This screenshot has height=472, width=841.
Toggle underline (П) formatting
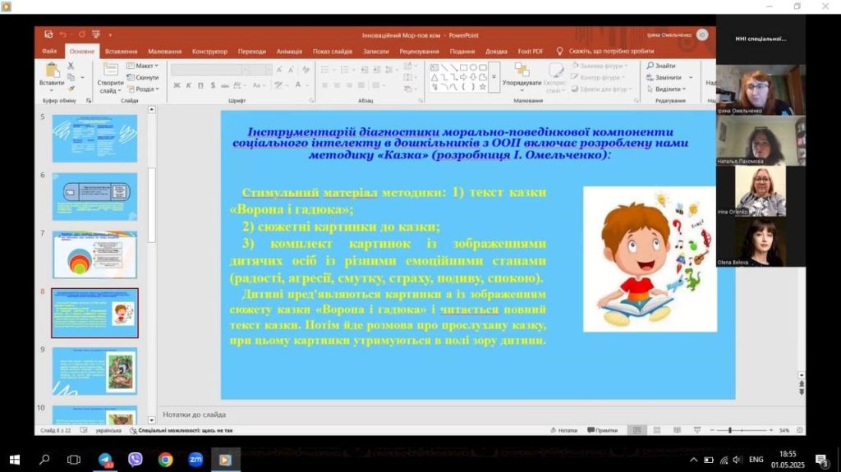coord(200,85)
